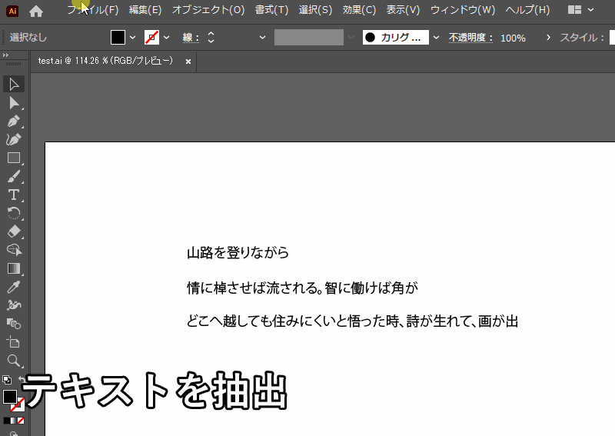Expand the stroke color dropdown arrow
The height and width of the screenshot is (436, 615).
[x=166, y=38]
